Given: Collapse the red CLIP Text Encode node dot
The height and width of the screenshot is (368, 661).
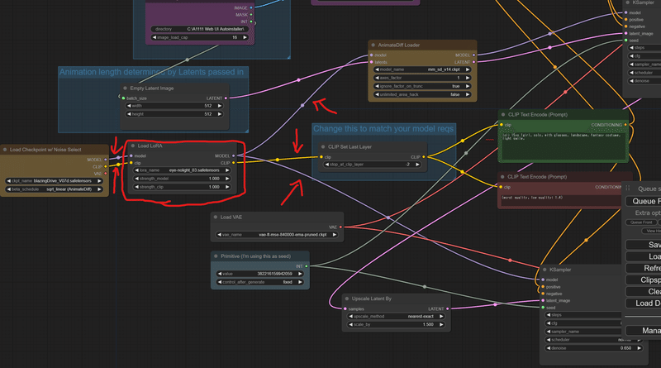Looking at the screenshot, I should click(x=502, y=177).
